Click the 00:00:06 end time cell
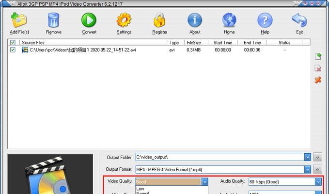The image size is (329, 194). (x=252, y=50)
